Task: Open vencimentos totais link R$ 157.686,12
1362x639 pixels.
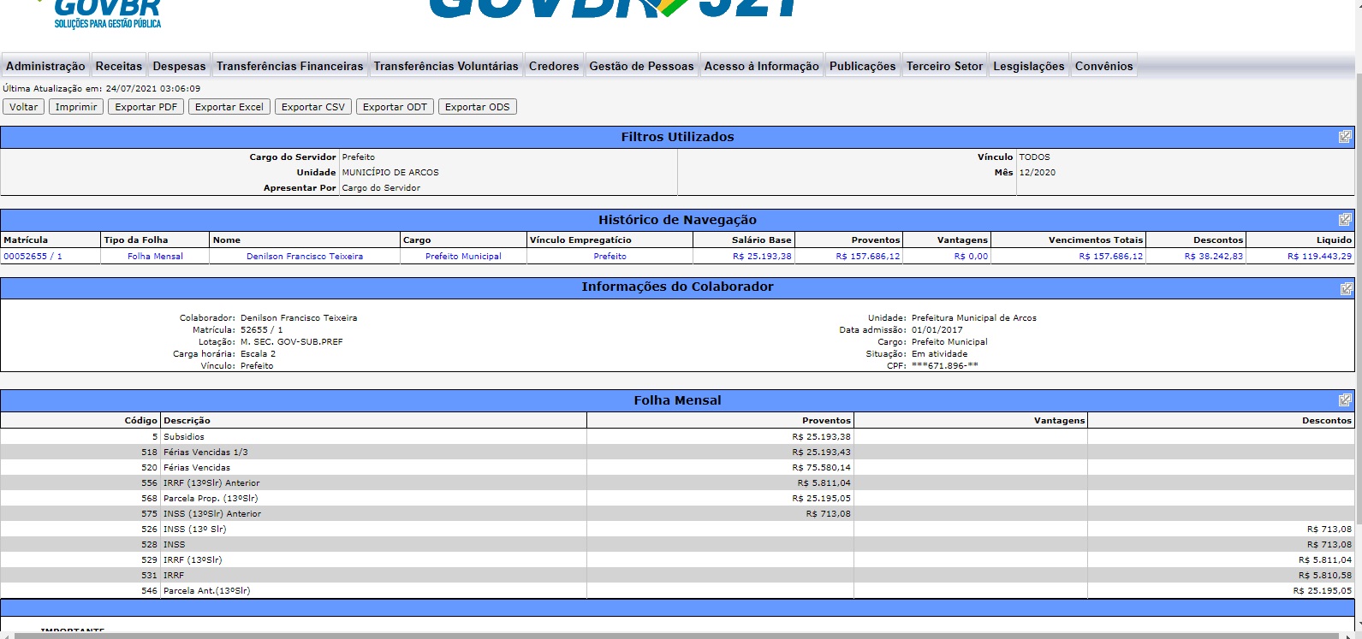Action: coord(1110,256)
